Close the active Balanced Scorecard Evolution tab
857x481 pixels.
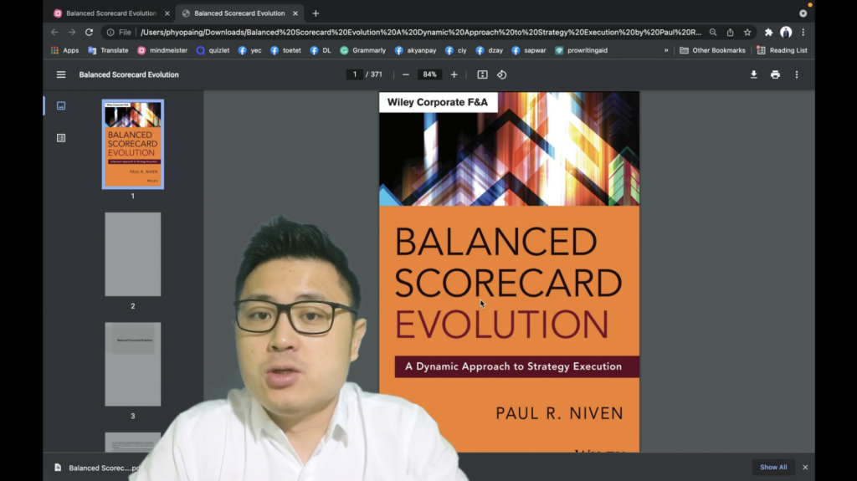point(295,13)
